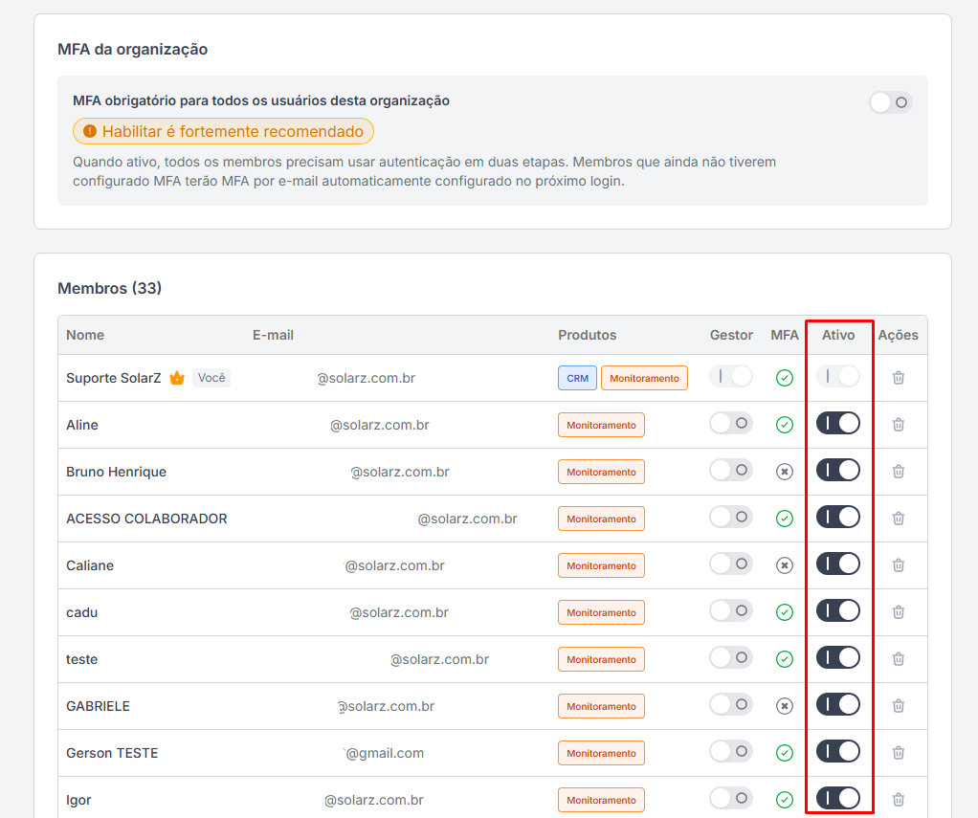Click MFA disabled icon for GABRIELE
This screenshot has width=978, height=818.
[x=785, y=706]
